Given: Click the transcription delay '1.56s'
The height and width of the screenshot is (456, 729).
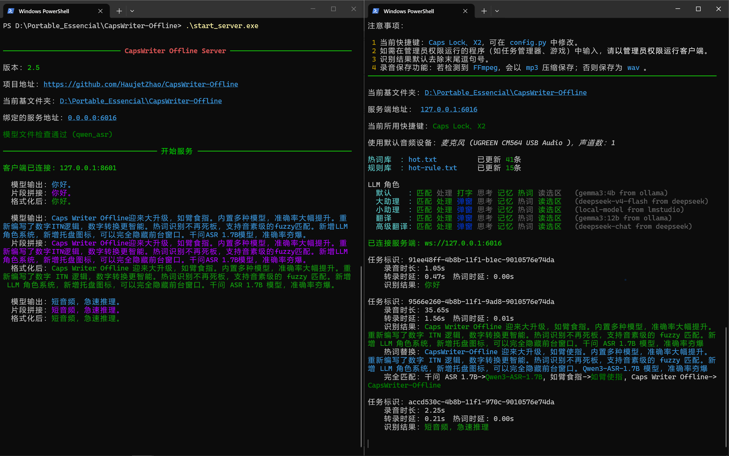Looking at the screenshot, I should point(435,318).
